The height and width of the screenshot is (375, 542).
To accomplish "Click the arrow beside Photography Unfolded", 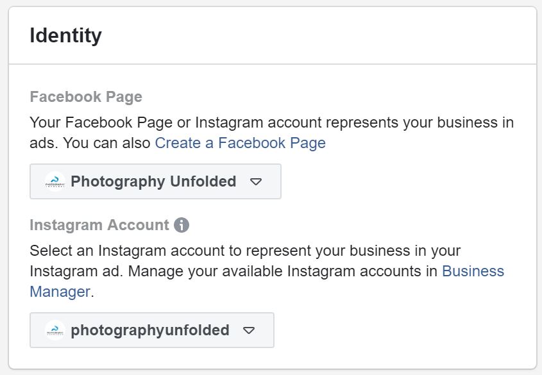I will [256, 182].
